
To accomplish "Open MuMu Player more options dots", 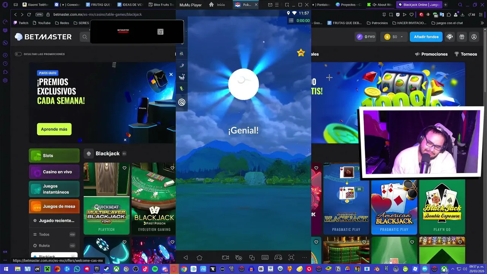I will (x=304, y=258).
